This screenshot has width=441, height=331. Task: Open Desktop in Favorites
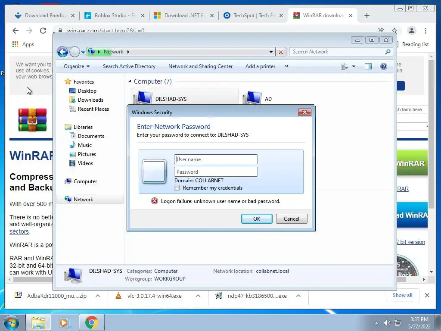(x=87, y=91)
